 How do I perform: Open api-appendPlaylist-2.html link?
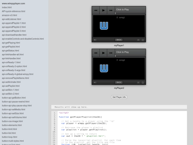pos(14,27)
